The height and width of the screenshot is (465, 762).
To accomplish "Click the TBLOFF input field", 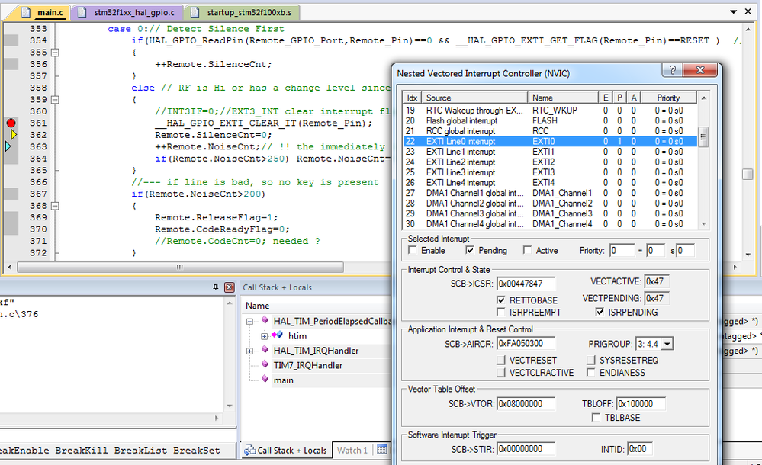I will (641, 404).
